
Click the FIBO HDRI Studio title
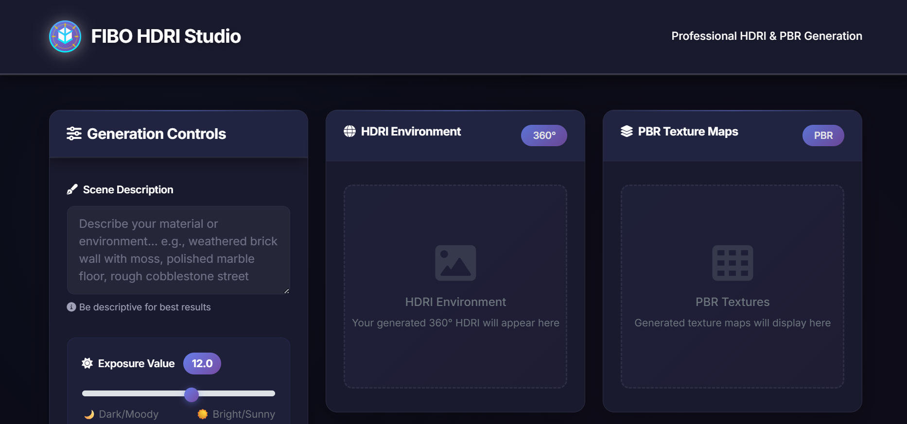pos(166,36)
